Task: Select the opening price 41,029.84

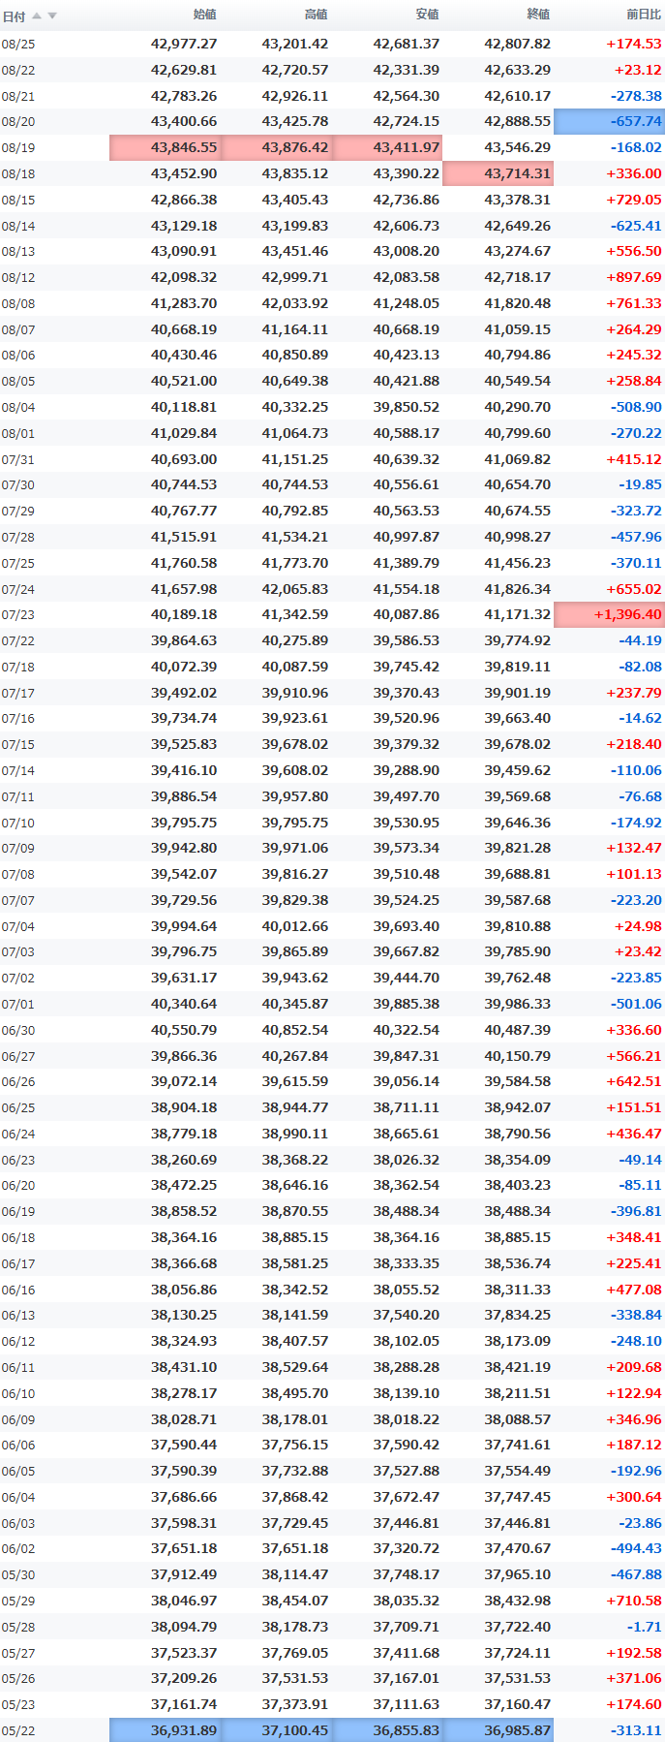Action: tap(184, 433)
